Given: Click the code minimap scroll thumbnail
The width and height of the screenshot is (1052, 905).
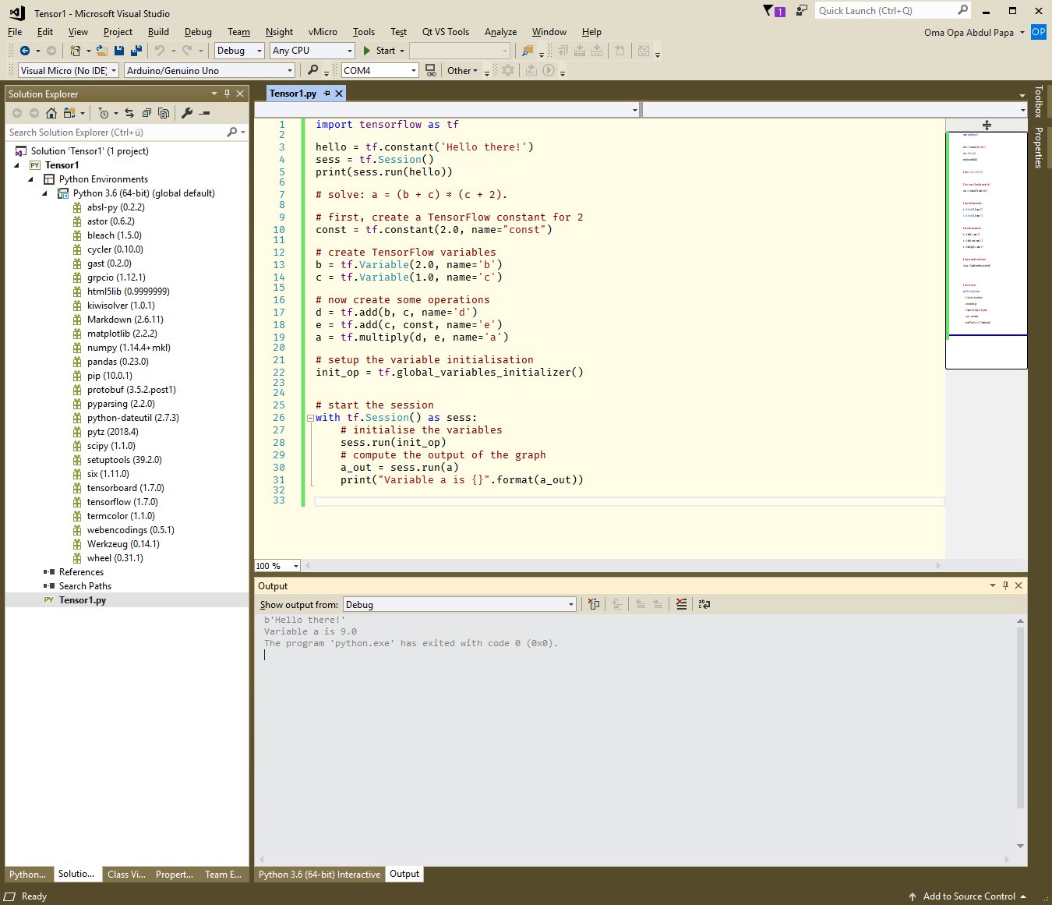Looking at the screenshot, I should [x=987, y=249].
